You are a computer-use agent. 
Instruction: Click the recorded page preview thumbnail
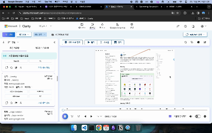pyautogui.click(x=135, y=77)
